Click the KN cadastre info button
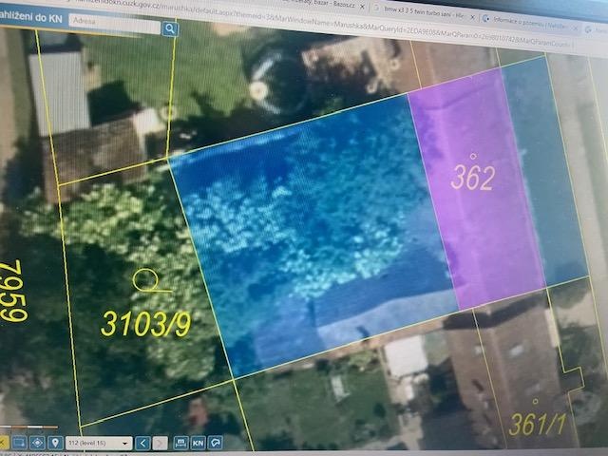 [199, 443]
